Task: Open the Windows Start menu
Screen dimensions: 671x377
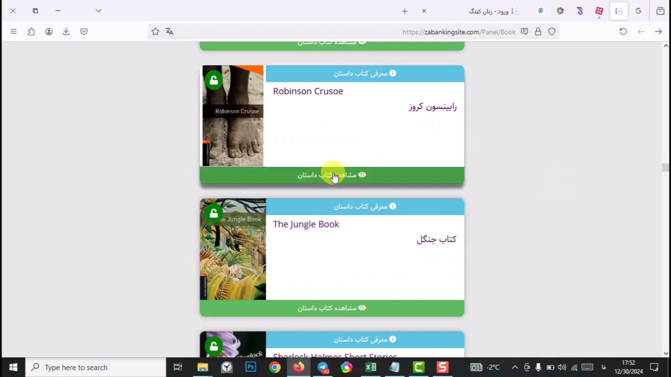Action: click(13, 367)
